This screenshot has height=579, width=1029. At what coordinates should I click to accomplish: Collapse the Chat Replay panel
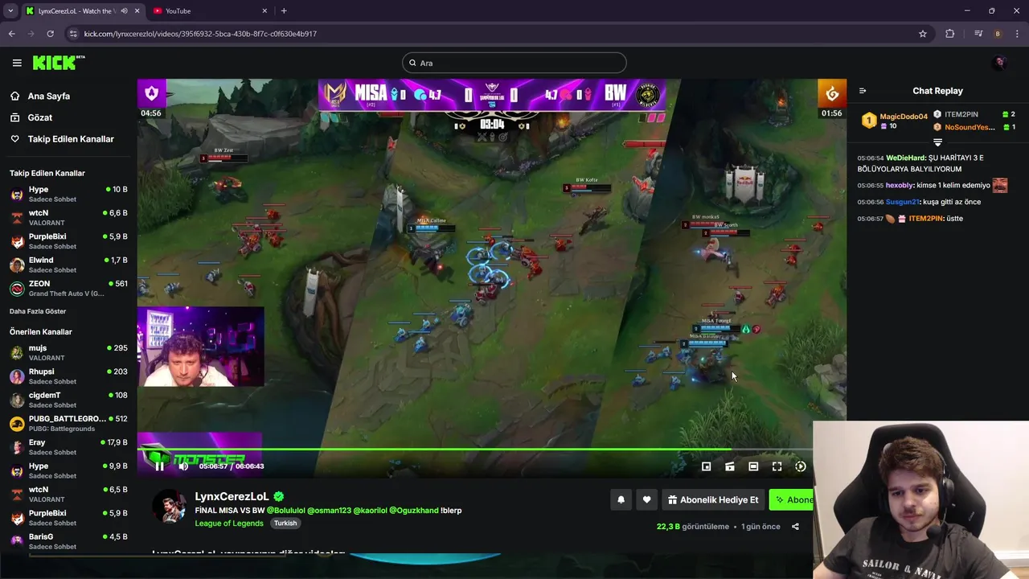pos(863,91)
